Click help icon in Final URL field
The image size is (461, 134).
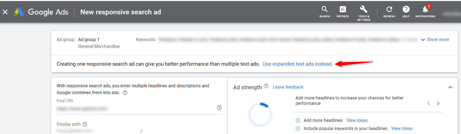tap(219, 108)
